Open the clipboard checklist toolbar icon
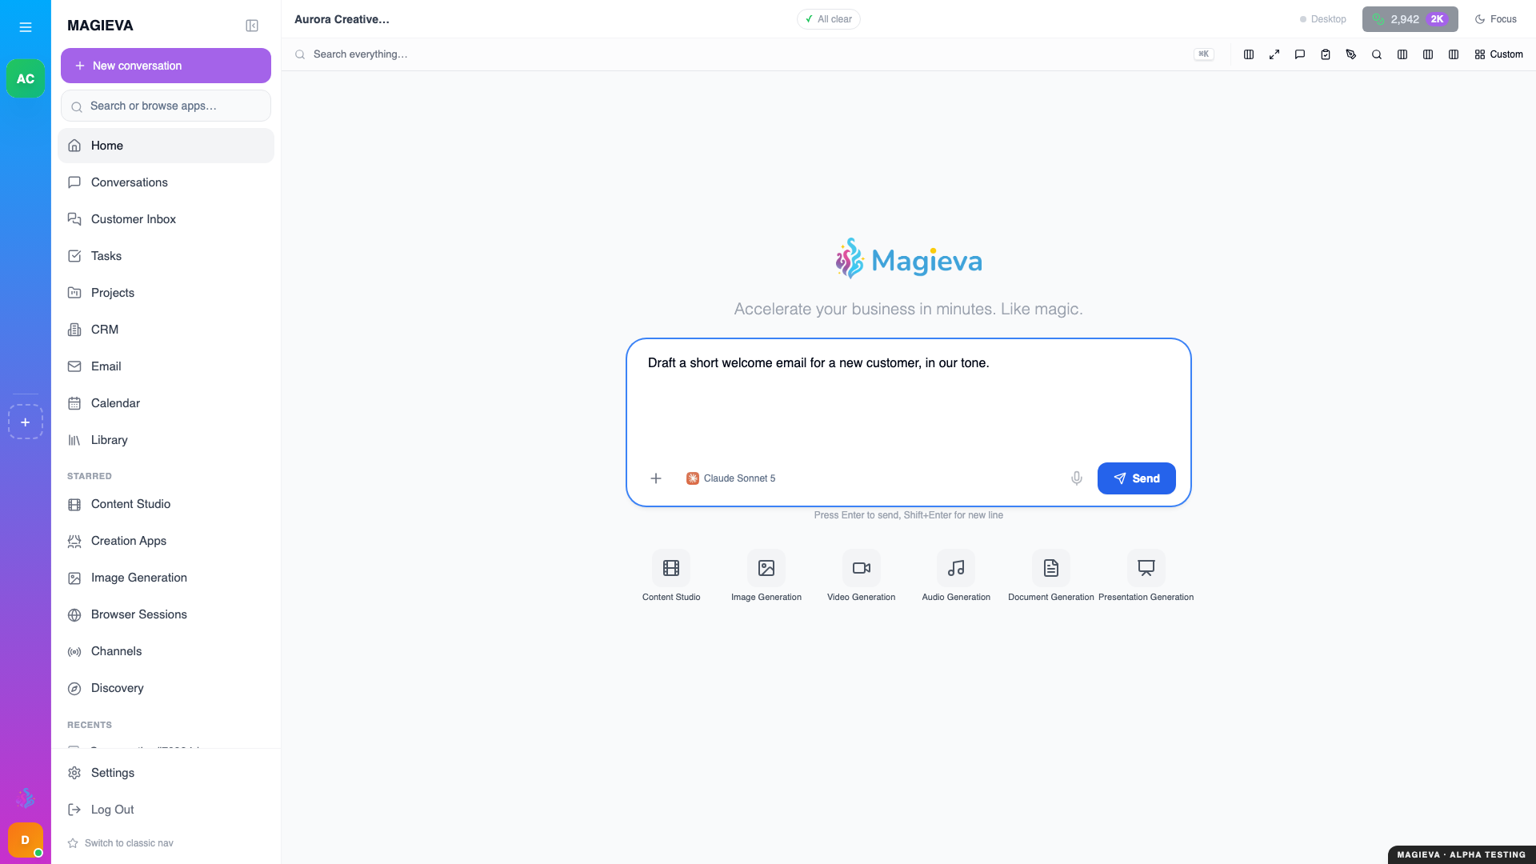The height and width of the screenshot is (864, 1536). [1326, 54]
